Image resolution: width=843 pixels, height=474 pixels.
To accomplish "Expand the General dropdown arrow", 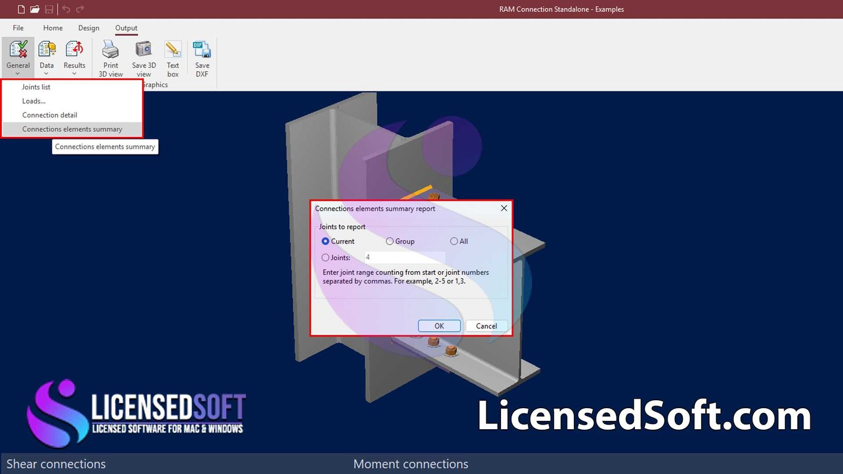I will [18, 74].
